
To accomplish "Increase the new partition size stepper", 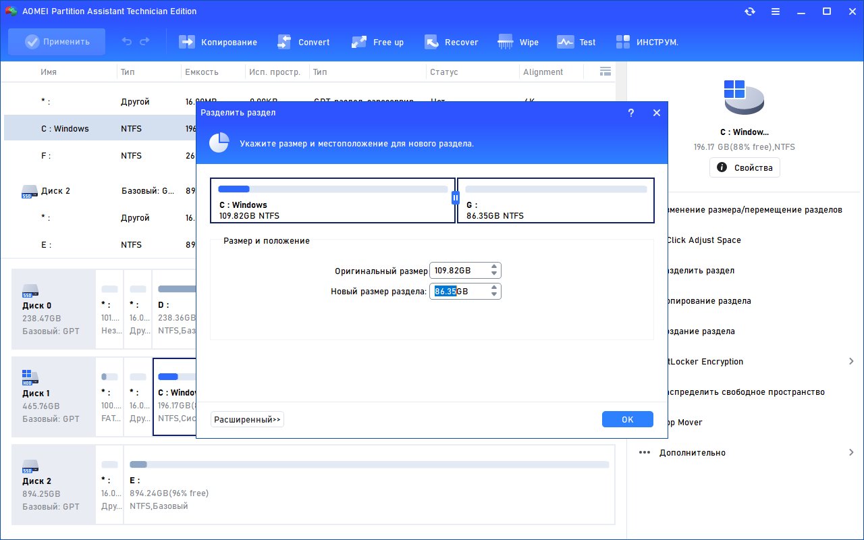I will point(495,288).
